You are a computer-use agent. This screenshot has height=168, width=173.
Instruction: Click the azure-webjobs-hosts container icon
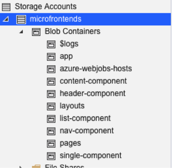51,69
